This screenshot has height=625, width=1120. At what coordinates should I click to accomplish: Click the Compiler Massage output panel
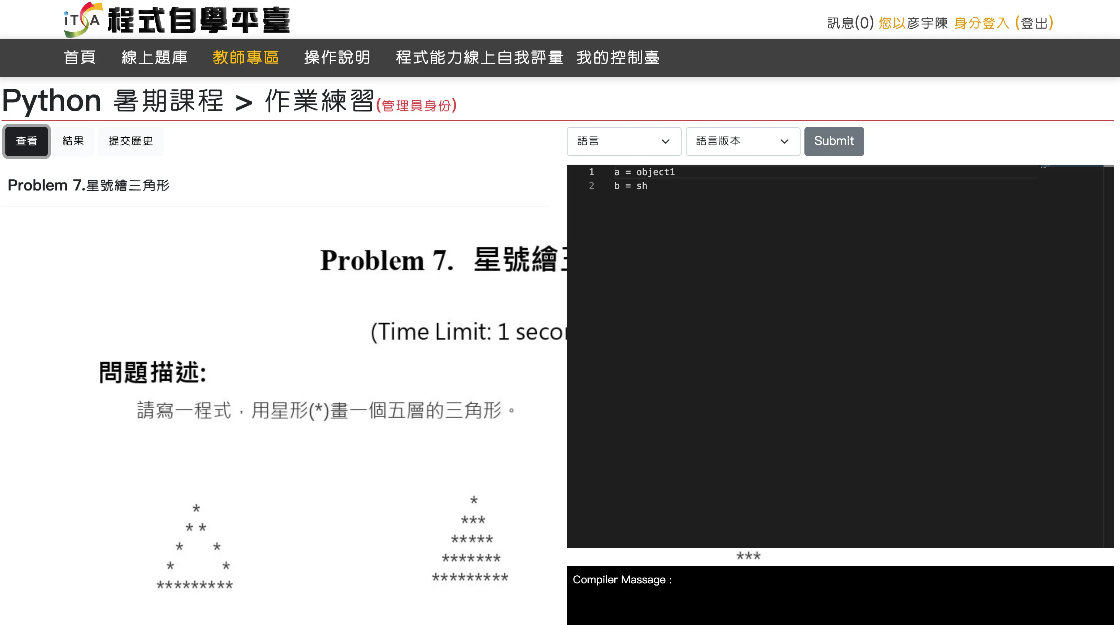840,596
